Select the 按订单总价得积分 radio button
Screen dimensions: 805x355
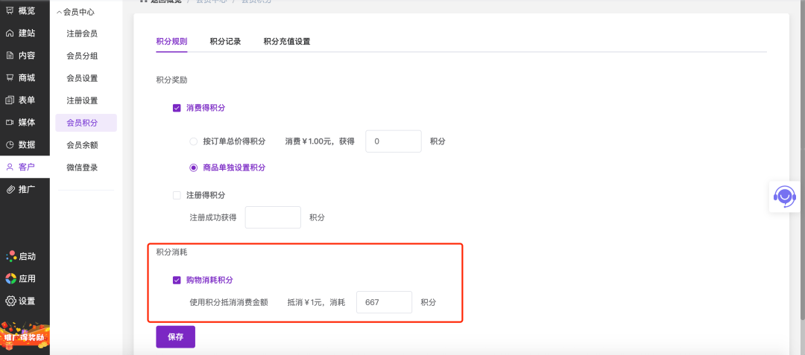(194, 141)
